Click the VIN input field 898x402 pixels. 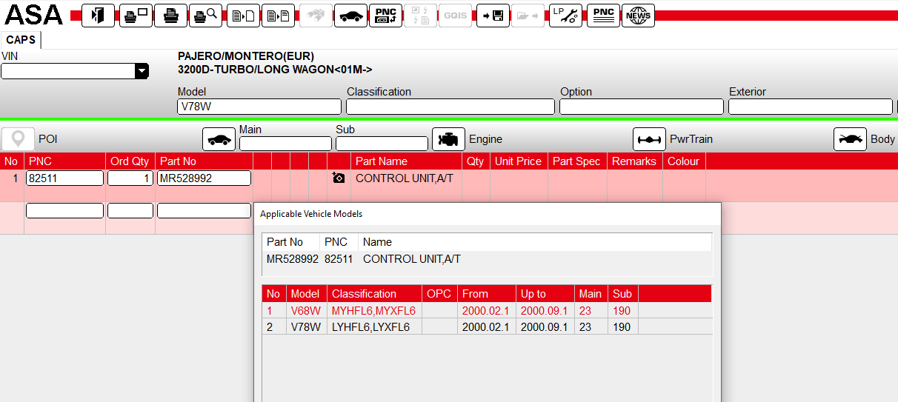click(x=68, y=71)
